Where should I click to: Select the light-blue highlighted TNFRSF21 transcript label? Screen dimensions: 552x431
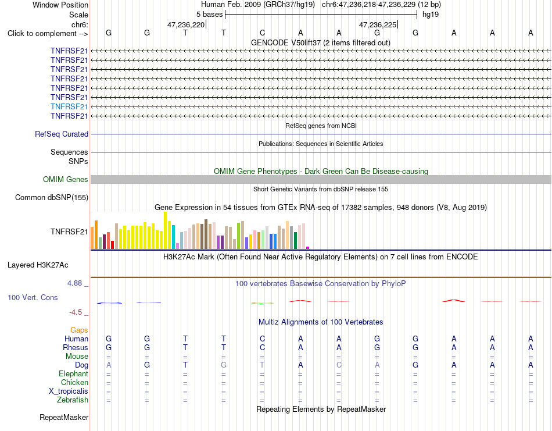(69, 106)
